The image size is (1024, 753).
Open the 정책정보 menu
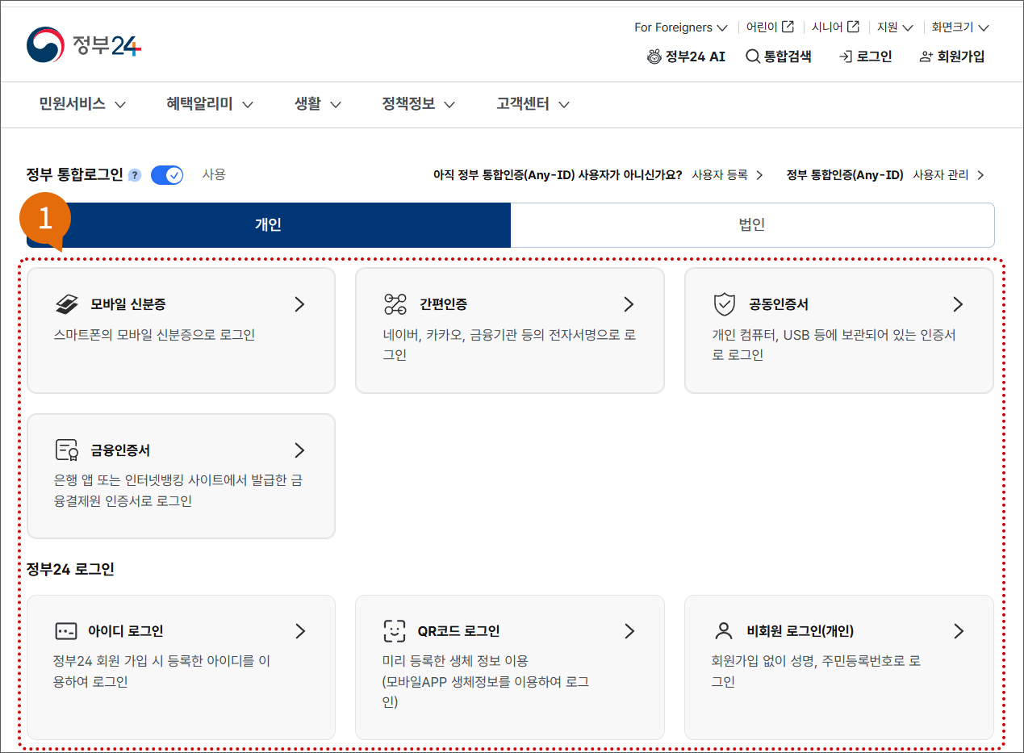click(419, 104)
